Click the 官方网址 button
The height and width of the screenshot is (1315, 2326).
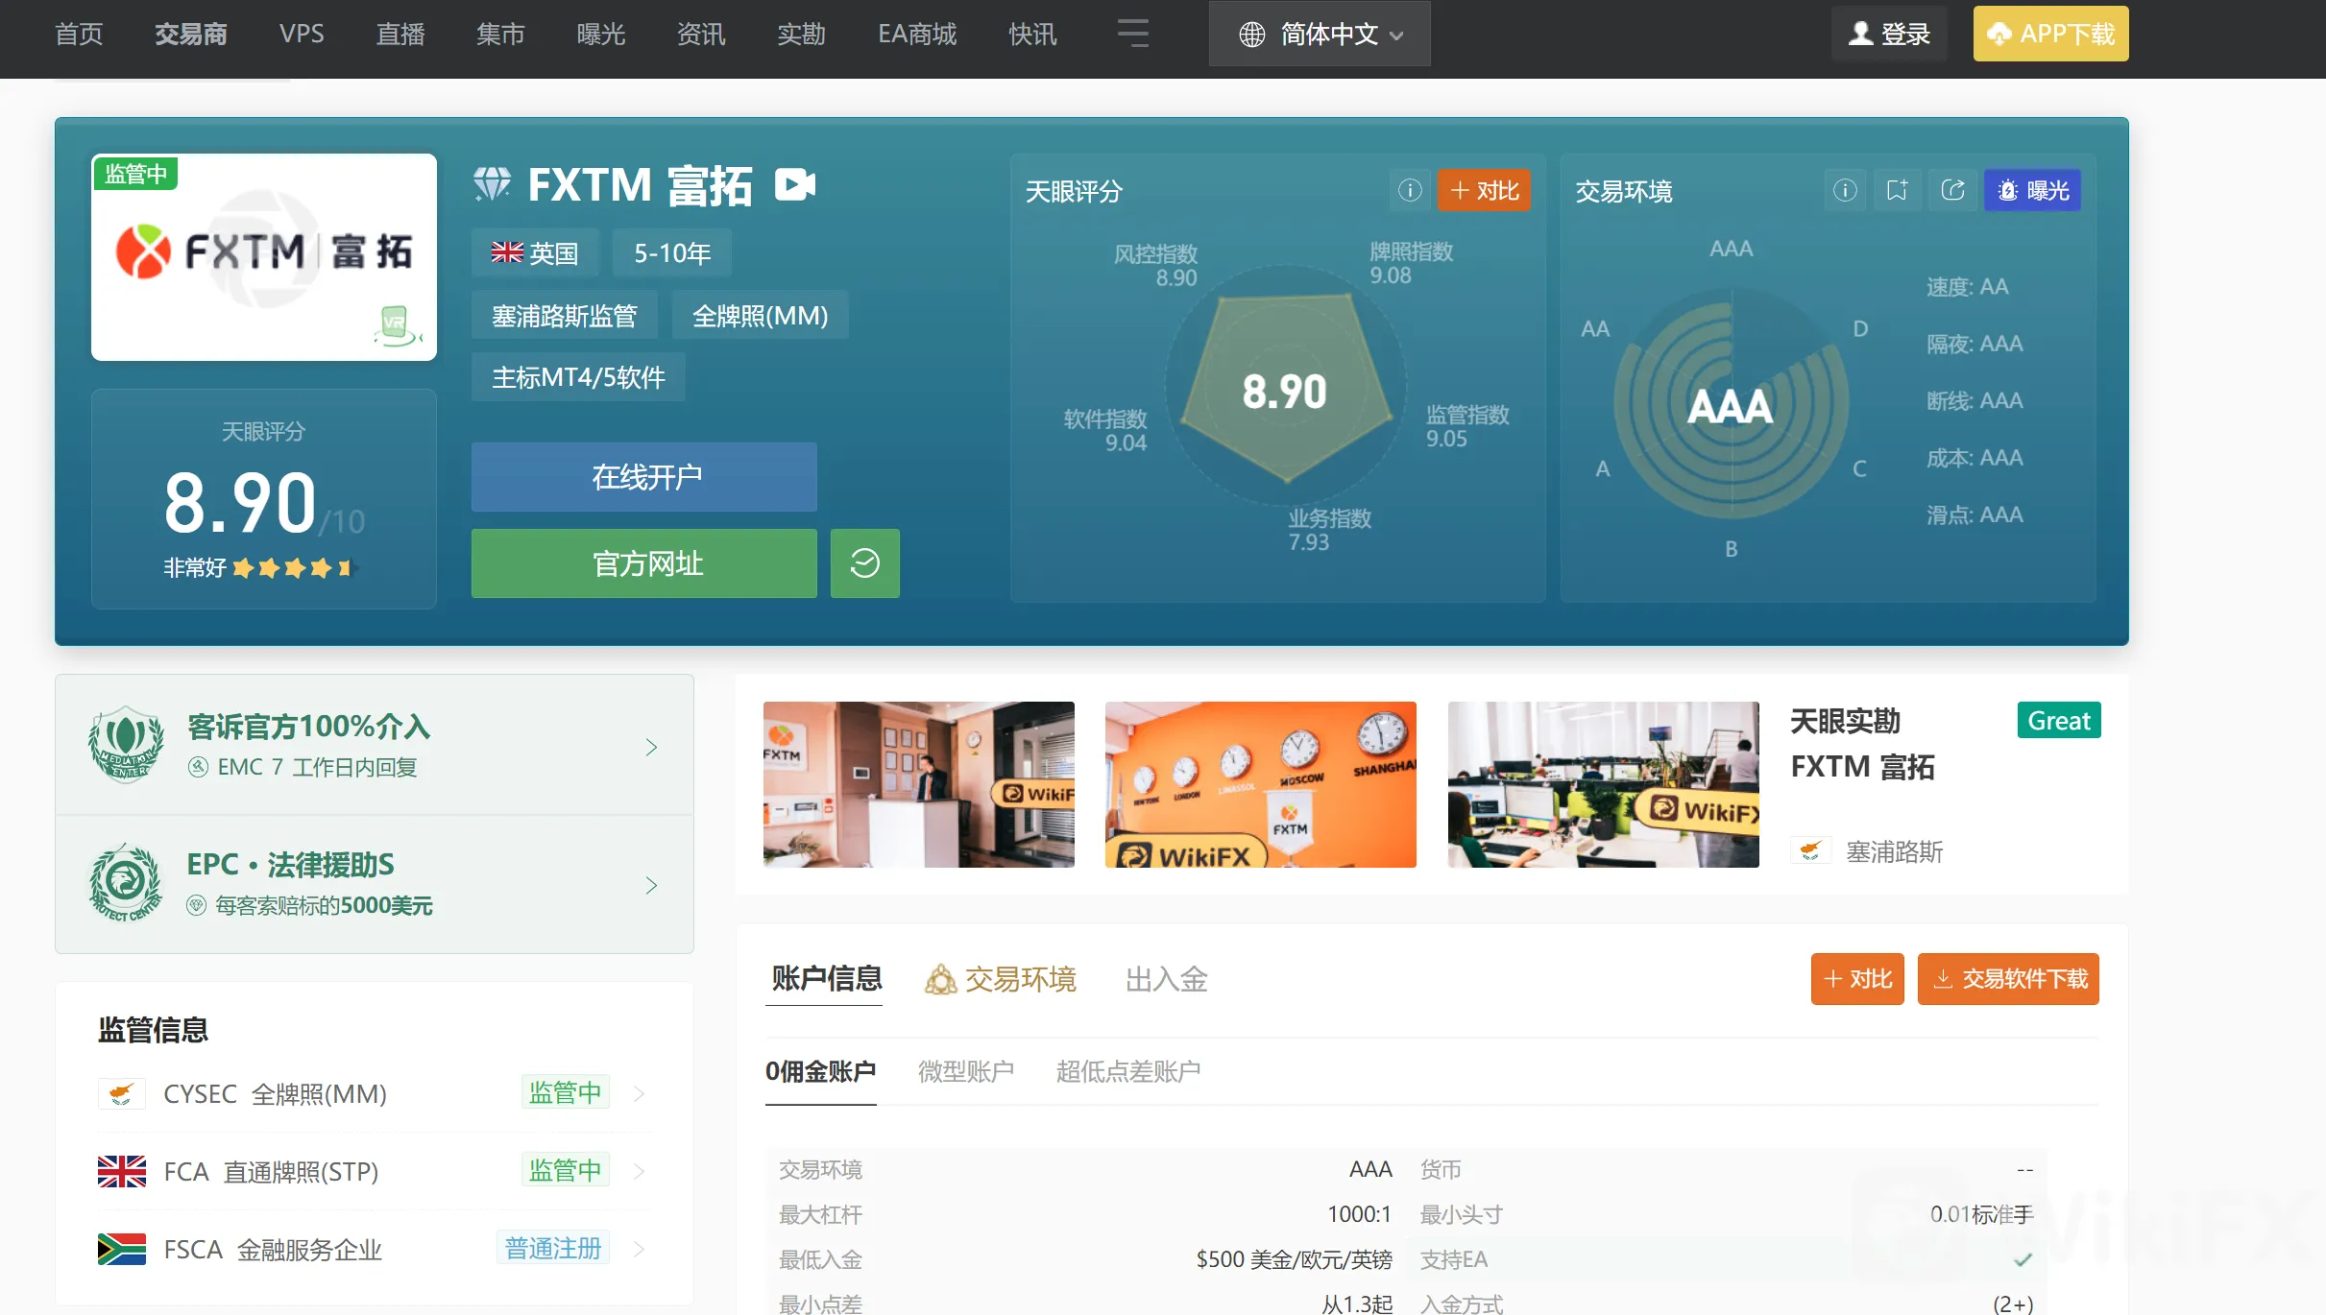(x=644, y=563)
